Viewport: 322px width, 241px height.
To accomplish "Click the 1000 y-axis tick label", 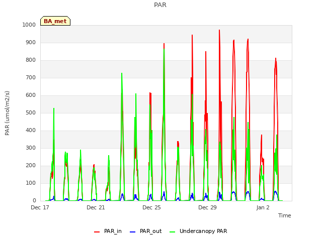I will (x=29, y=25).
